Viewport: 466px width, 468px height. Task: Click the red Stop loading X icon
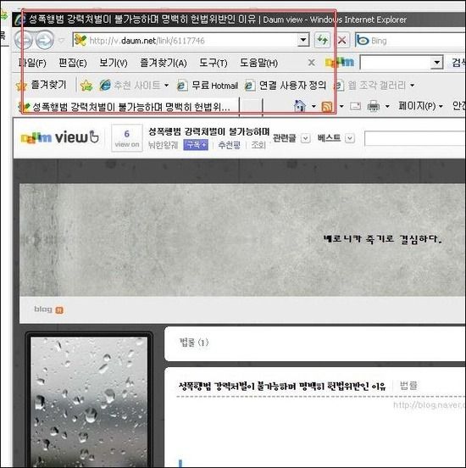(x=342, y=40)
